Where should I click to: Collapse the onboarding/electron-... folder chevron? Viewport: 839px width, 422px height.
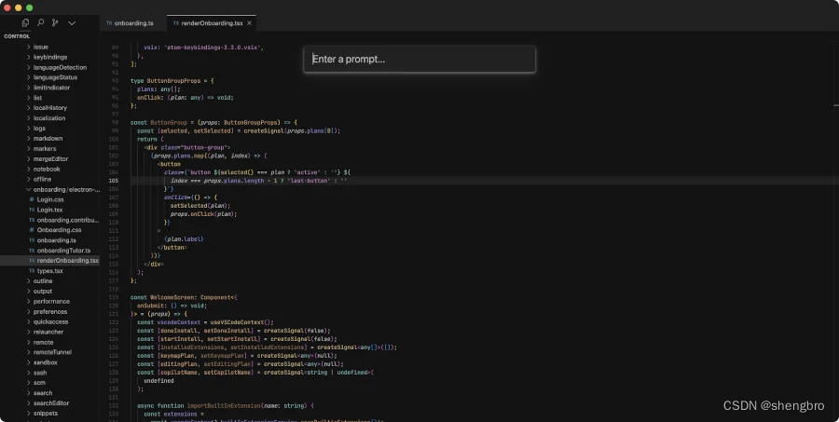pos(28,189)
